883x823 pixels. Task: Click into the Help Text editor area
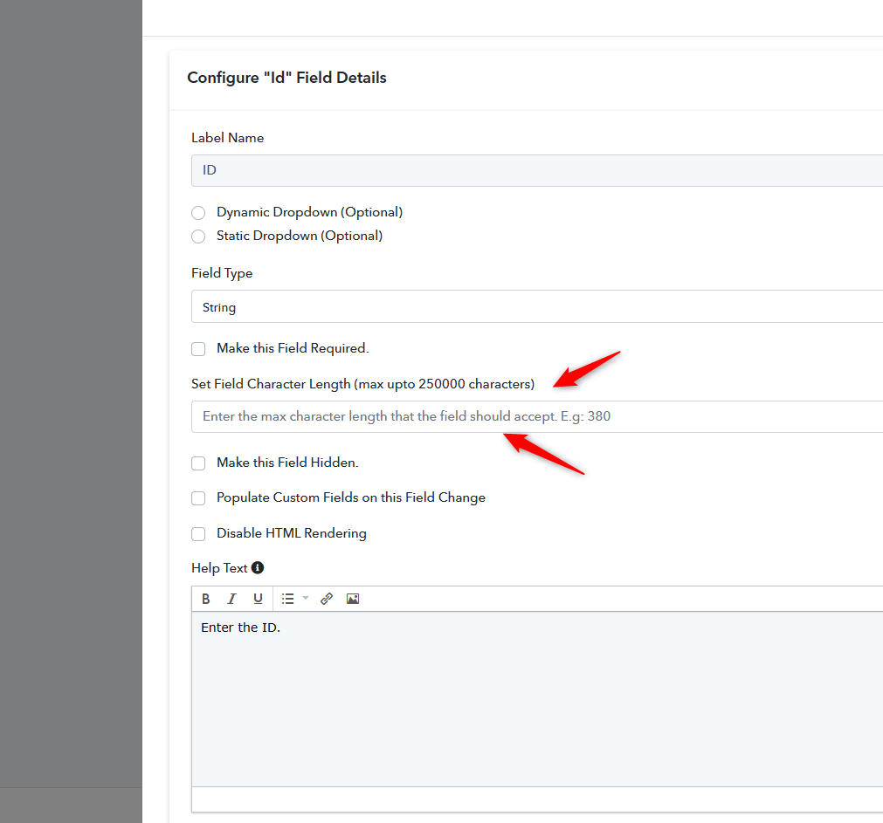(536, 699)
